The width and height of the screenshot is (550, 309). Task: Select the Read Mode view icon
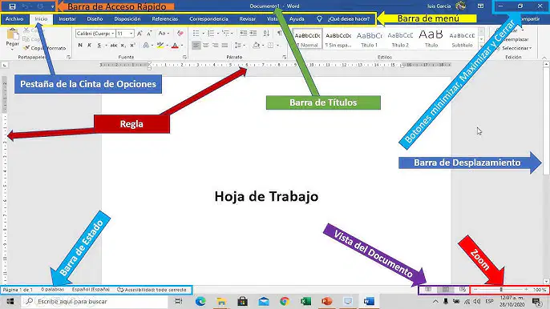pyautogui.click(x=428, y=289)
